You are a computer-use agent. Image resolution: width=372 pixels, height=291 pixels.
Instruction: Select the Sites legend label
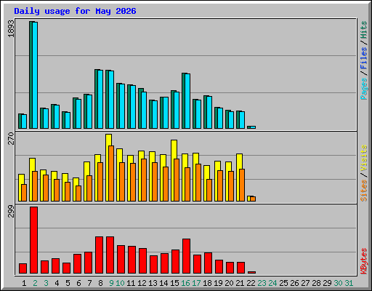364,191
